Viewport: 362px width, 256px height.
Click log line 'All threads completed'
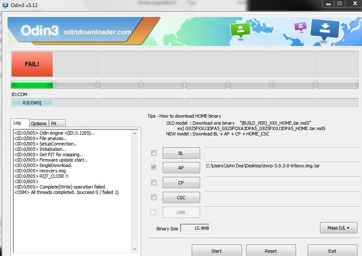[66, 192]
